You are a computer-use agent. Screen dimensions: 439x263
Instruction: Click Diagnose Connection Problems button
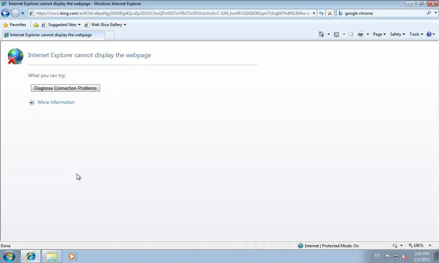point(66,88)
